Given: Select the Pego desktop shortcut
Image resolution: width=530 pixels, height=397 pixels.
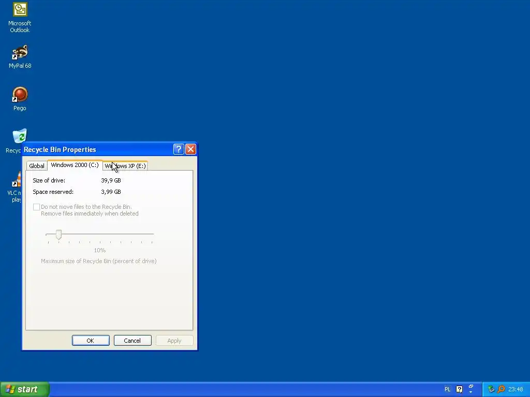Looking at the screenshot, I should pyautogui.click(x=20, y=99).
